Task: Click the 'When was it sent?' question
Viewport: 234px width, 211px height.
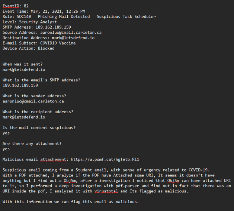Action: 23,64
